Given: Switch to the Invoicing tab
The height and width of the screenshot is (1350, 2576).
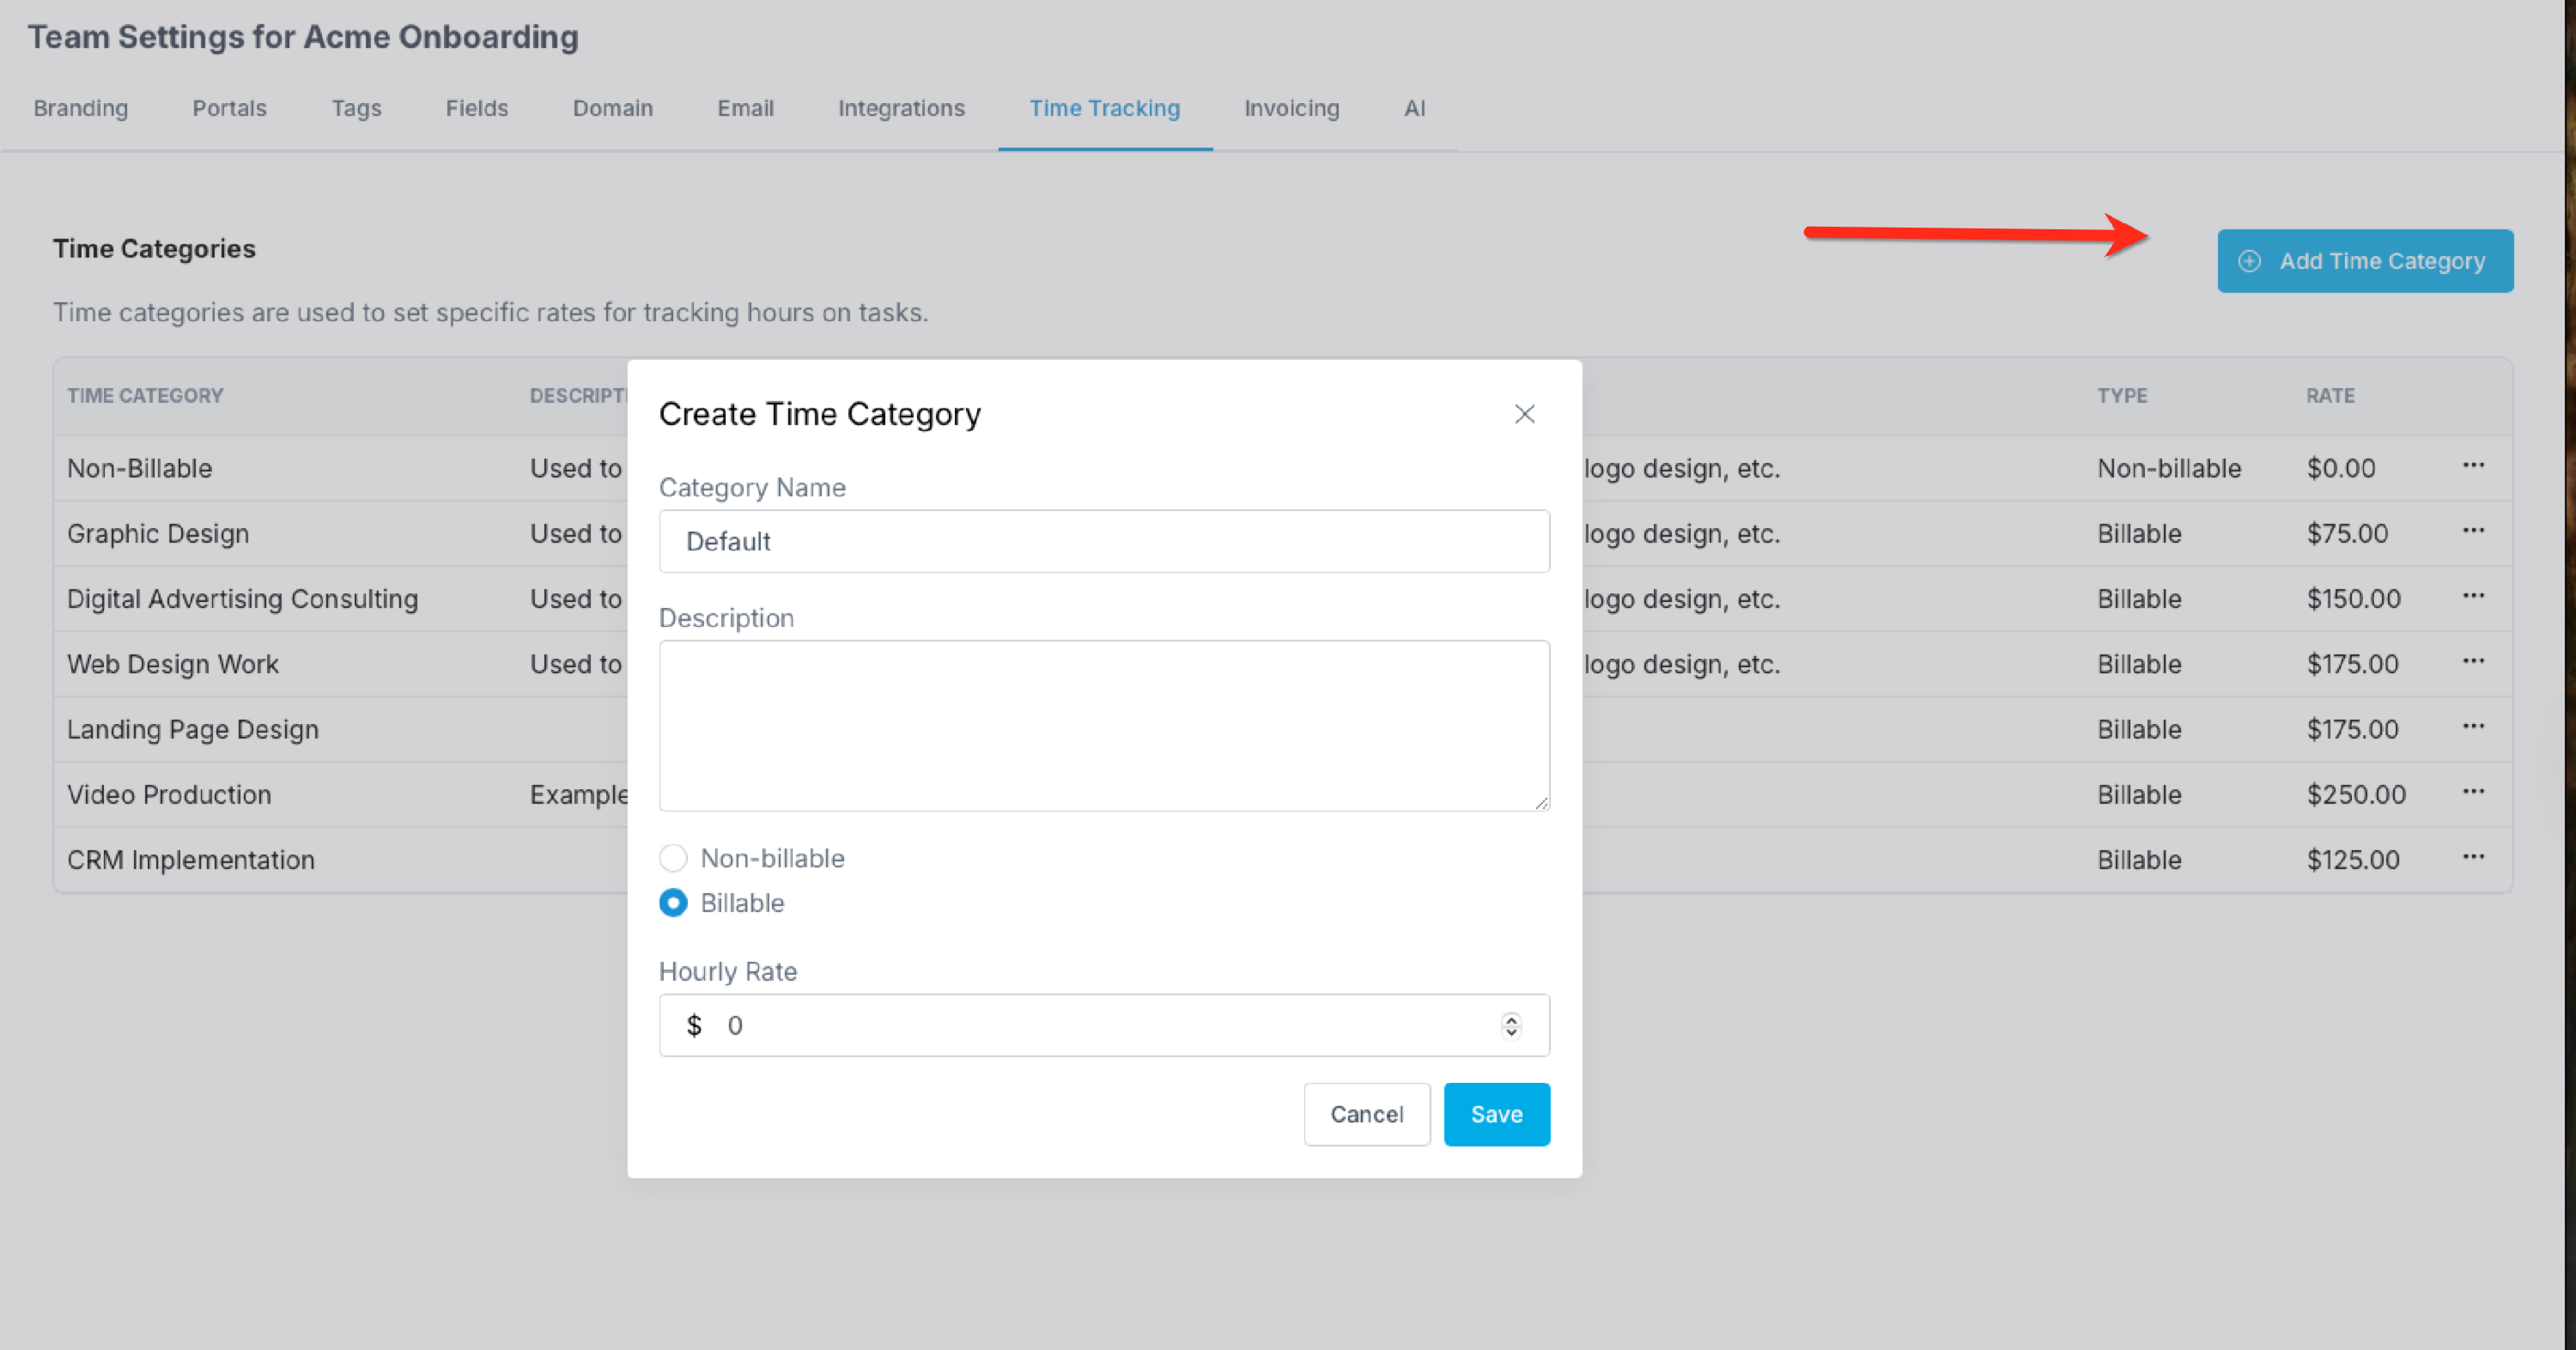Looking at the screenshot, I should click(x=1291, y=108).
